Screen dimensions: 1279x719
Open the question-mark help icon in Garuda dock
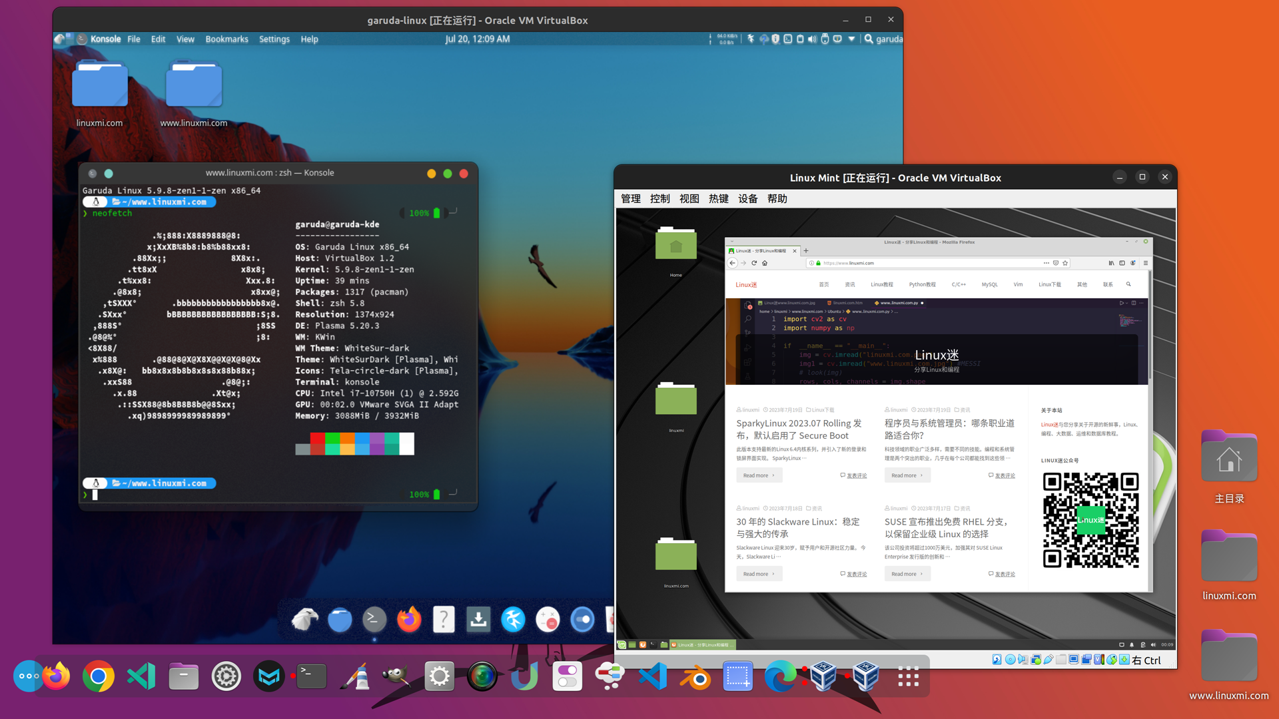(444, 620)
